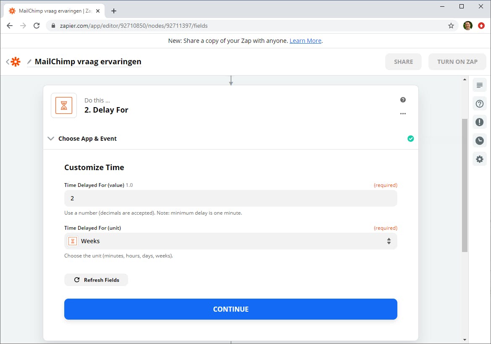Open Zap history clock icon in sidebar

point(479,141)
